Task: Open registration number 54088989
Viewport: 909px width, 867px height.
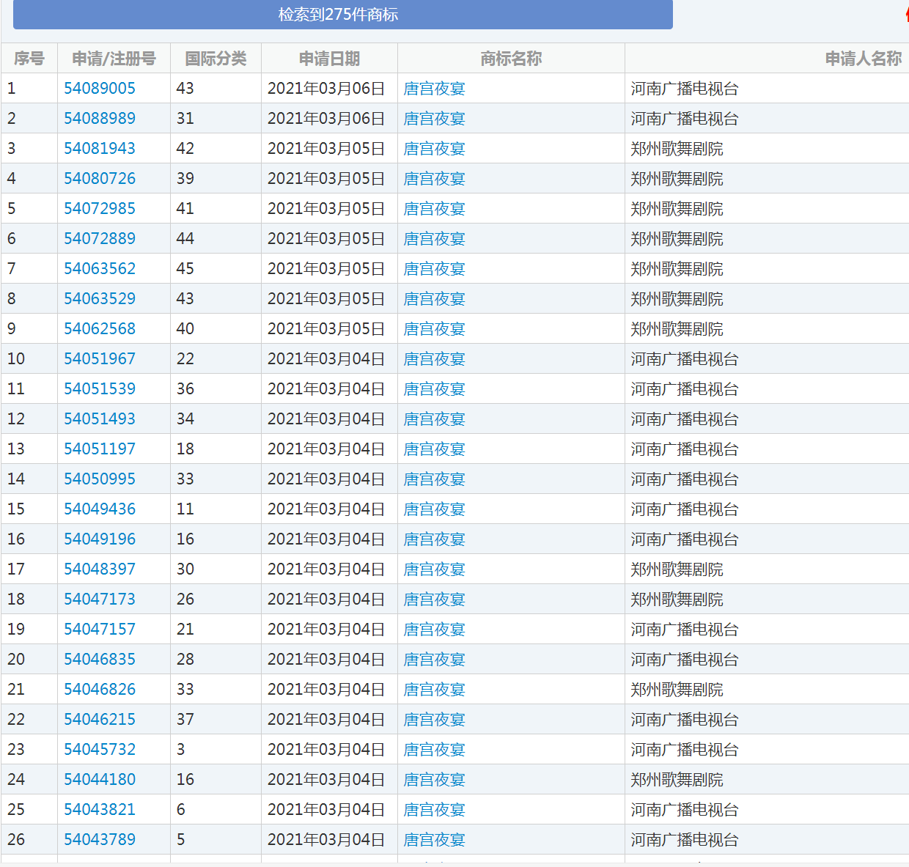Action: coord(100,119)
